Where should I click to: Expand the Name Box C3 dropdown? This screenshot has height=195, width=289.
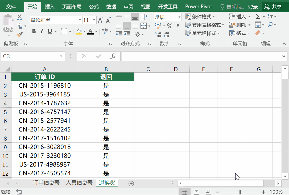click(61, 56)
